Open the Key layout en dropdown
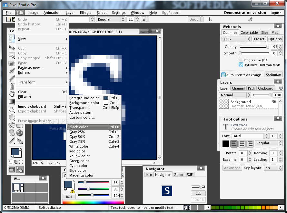287x213 pixels. click(x=273, y=168)
